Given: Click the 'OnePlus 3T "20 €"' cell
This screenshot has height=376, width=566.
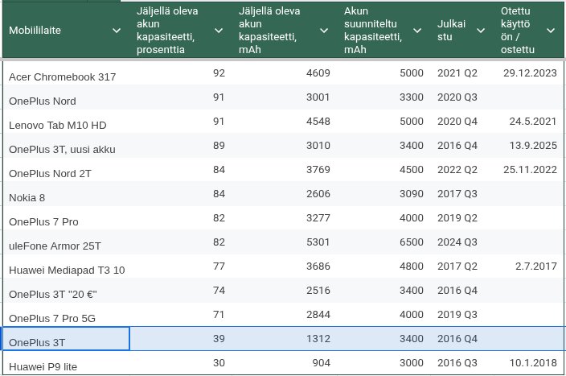Looking at the screenshot, I should pyautogui.click(x=64, y=294).
